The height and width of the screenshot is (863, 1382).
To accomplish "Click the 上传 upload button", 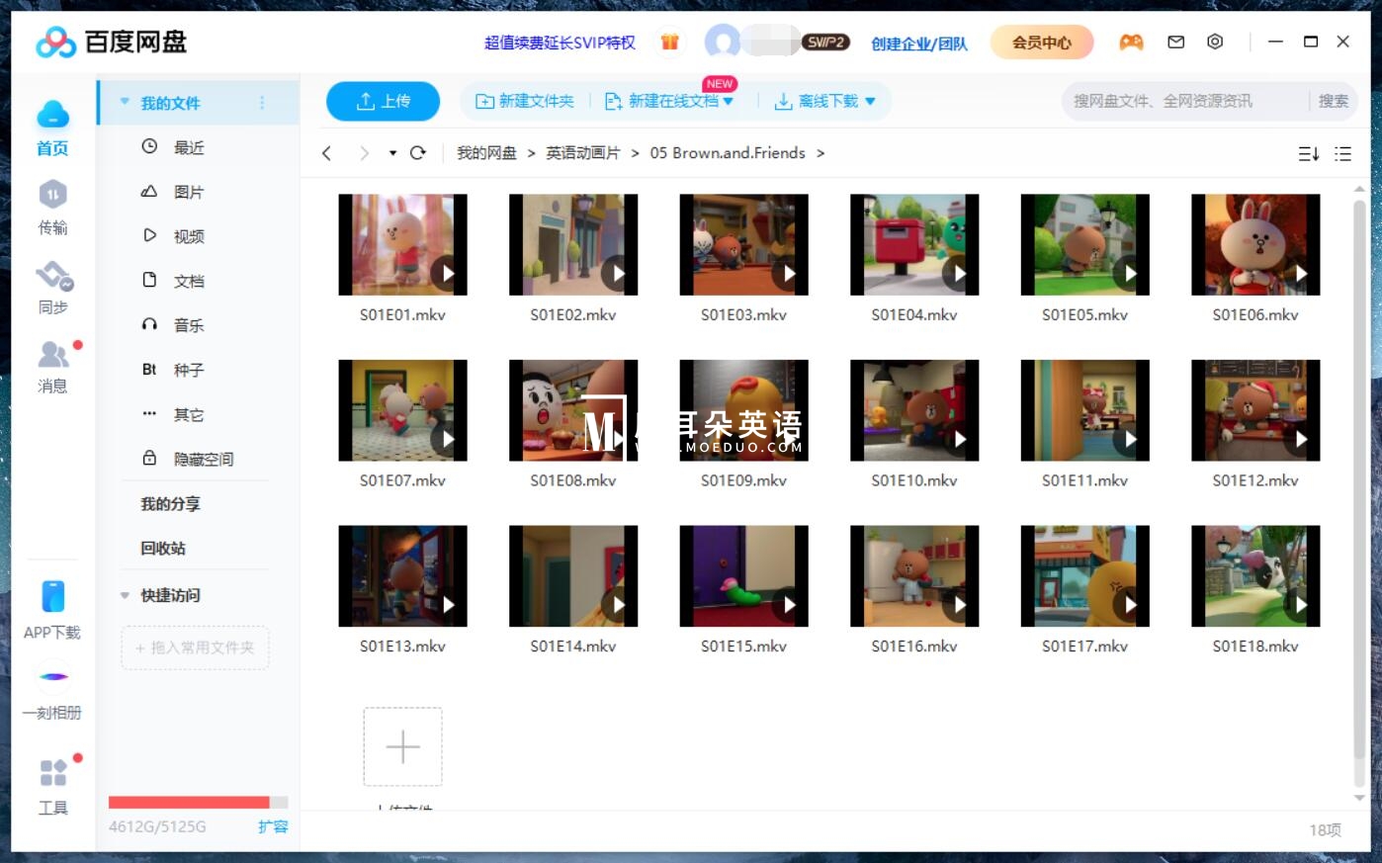I will (x=383, y=100).
